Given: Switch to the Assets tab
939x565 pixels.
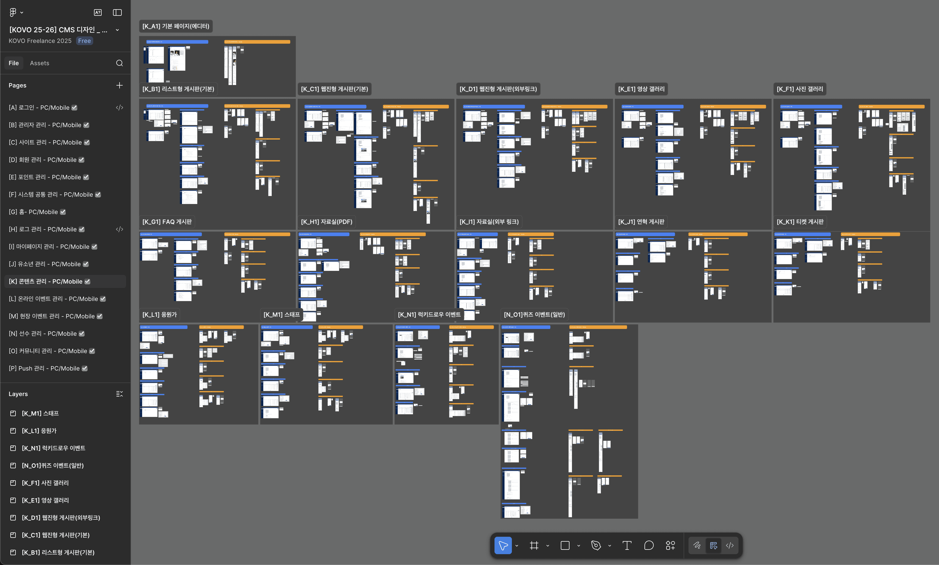Looking at the screenshot, I should [x=40, y=63].
